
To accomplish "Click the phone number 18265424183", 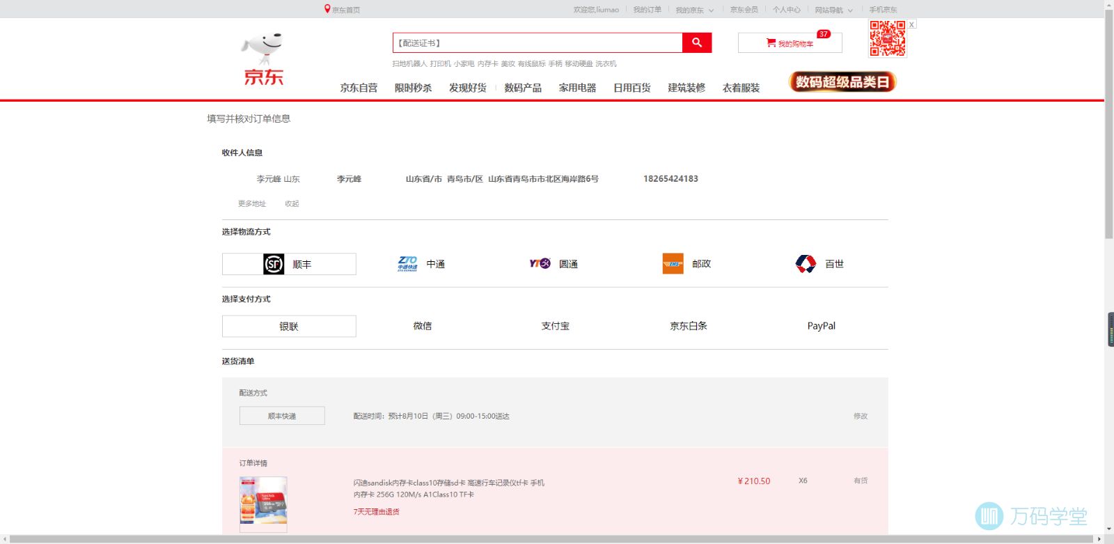I will pyautogui.click(x=670, y=179).
